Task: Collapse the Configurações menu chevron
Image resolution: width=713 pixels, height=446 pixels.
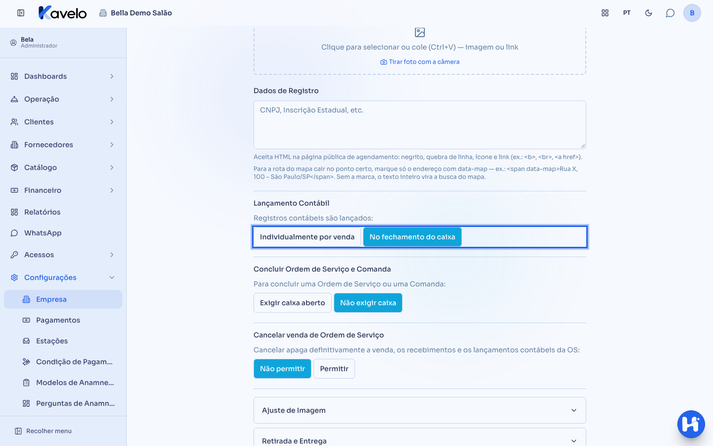Action: pos(112,278)
